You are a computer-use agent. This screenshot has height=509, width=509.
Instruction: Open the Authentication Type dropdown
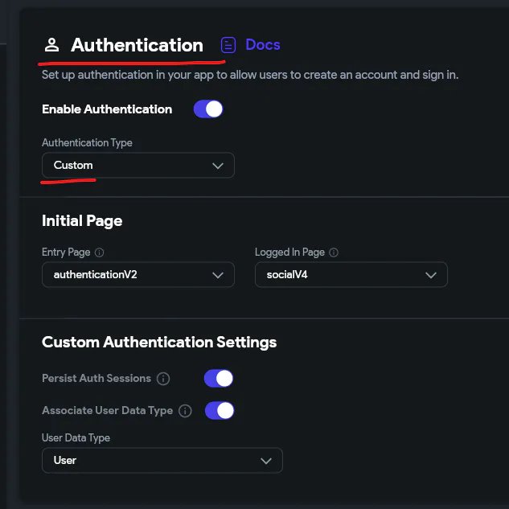(138, 165)
